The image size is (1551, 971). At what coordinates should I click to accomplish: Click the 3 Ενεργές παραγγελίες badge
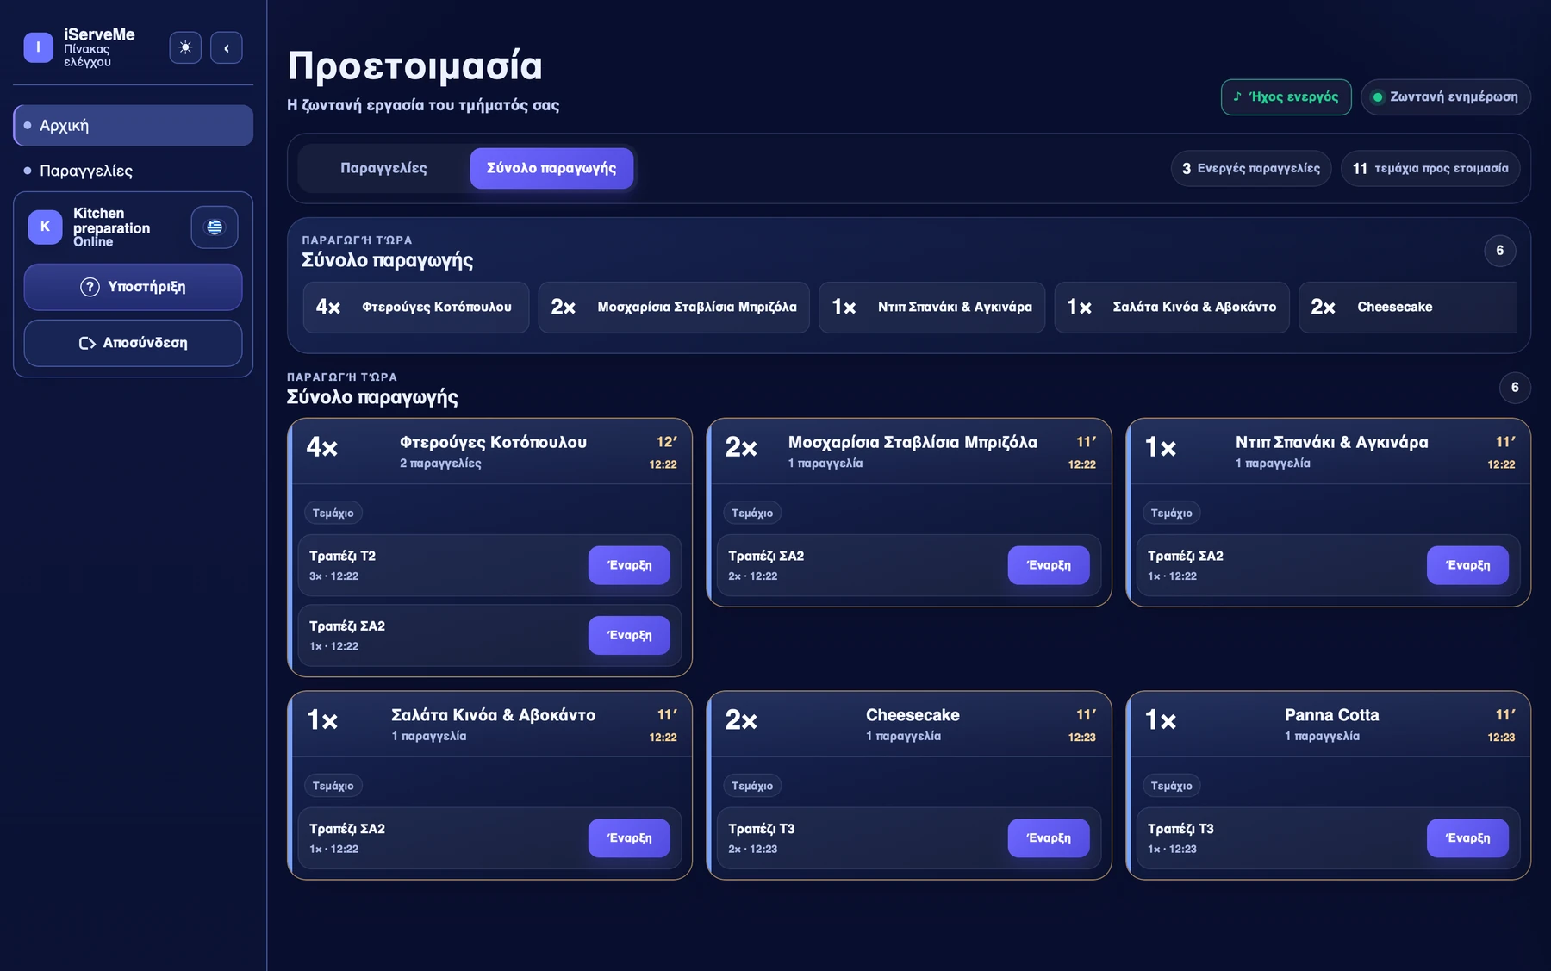[x=1251, y=169]
